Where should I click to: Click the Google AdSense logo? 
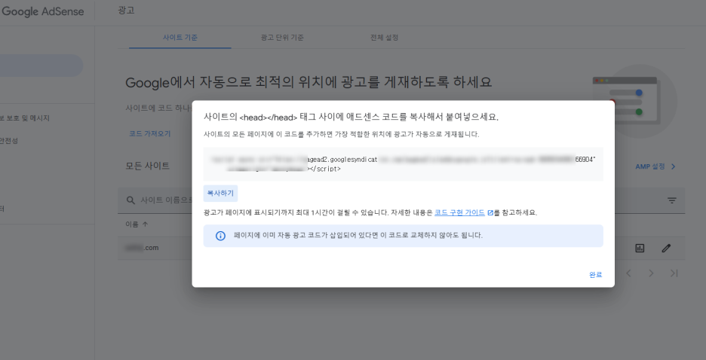coord(43,12)
